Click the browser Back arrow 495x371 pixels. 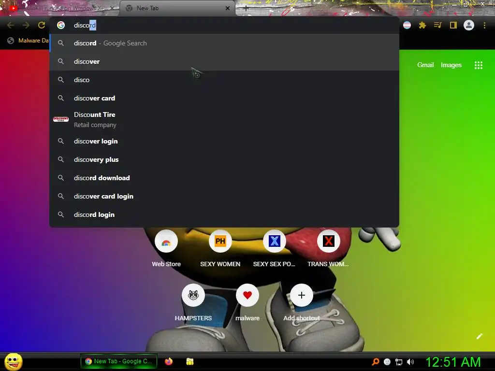point(11,25)
